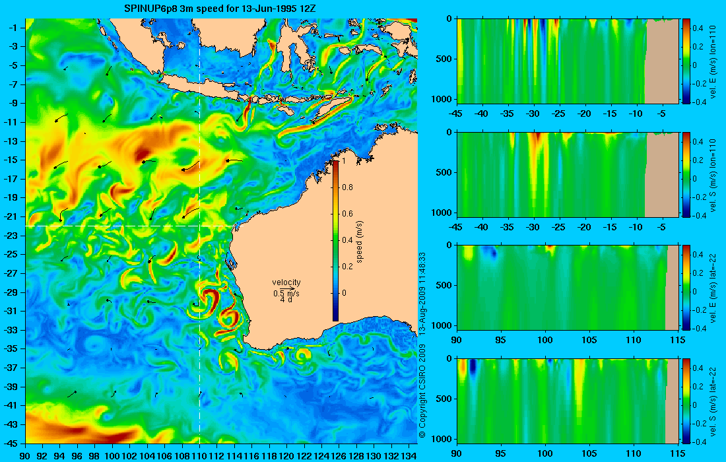Click the speed colour bar on the main map
The width and height of the screenshot is (726, 462).
336,241
